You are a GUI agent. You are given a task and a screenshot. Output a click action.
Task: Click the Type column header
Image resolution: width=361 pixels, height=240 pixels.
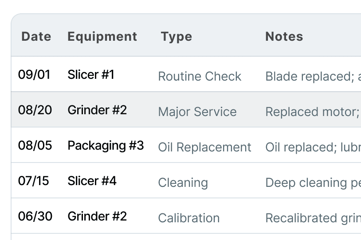[x=177, y=37]
